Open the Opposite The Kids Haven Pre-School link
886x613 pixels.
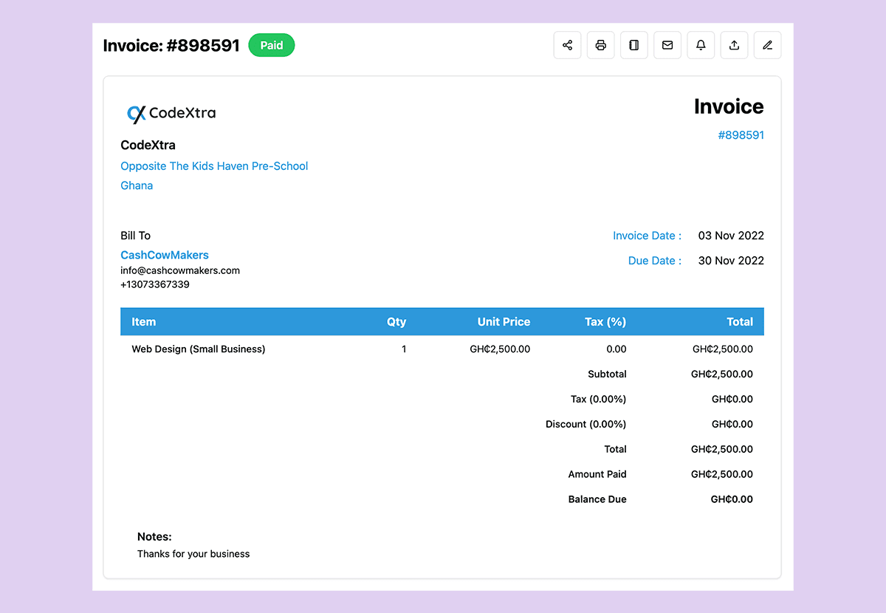214,166
